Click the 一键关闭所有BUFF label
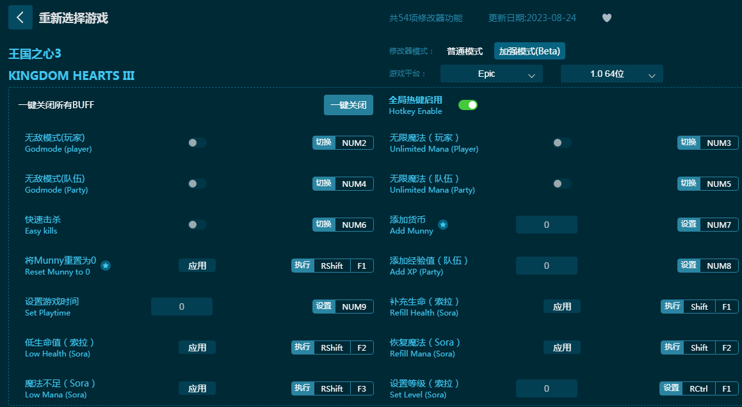Image resolution: width=742 pixels, height=407 pixels. (x=56, y=105)
